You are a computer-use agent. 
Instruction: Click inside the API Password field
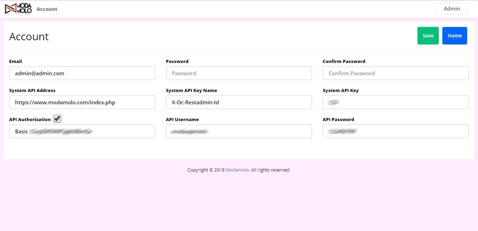[x=395, y=132]
